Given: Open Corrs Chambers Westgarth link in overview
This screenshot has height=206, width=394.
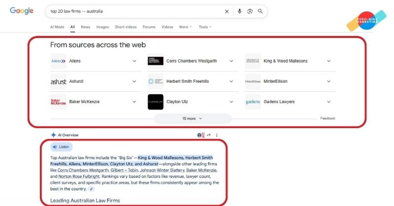Looking at the screenshot, I should 83,171.
